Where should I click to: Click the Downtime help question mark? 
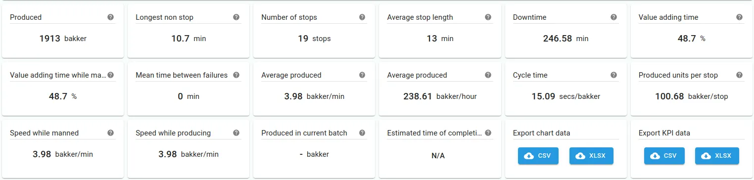pyautogui.click(x=614, y=17)
